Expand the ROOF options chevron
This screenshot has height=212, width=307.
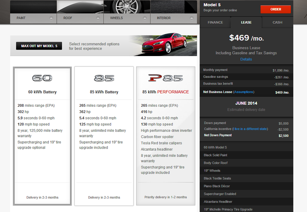[98, 18]
